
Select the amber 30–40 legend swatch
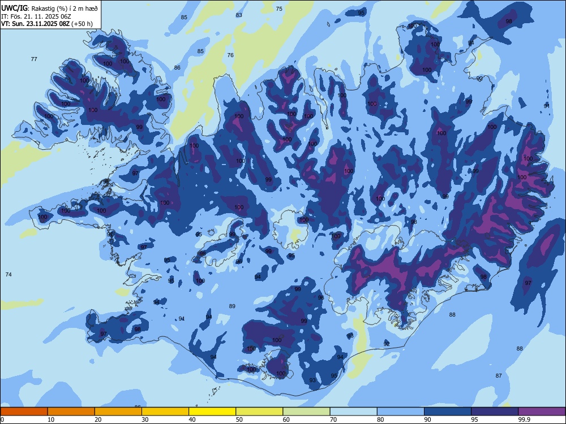tap(165, 412)
